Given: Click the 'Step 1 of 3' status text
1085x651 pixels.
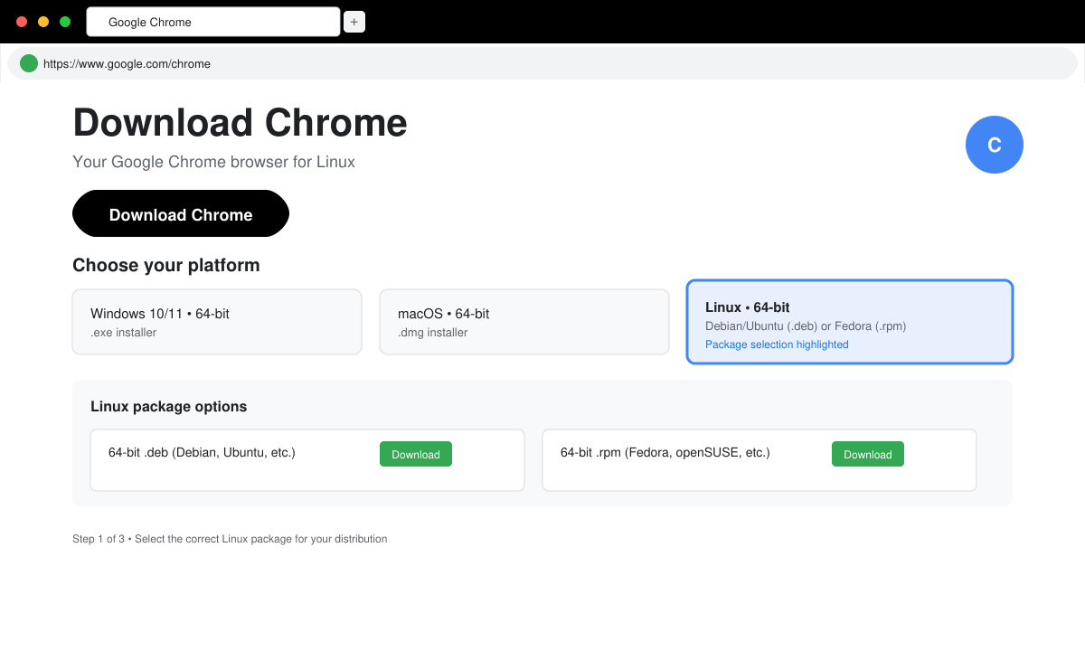Looking at the screenshot, I should point(99,539).
